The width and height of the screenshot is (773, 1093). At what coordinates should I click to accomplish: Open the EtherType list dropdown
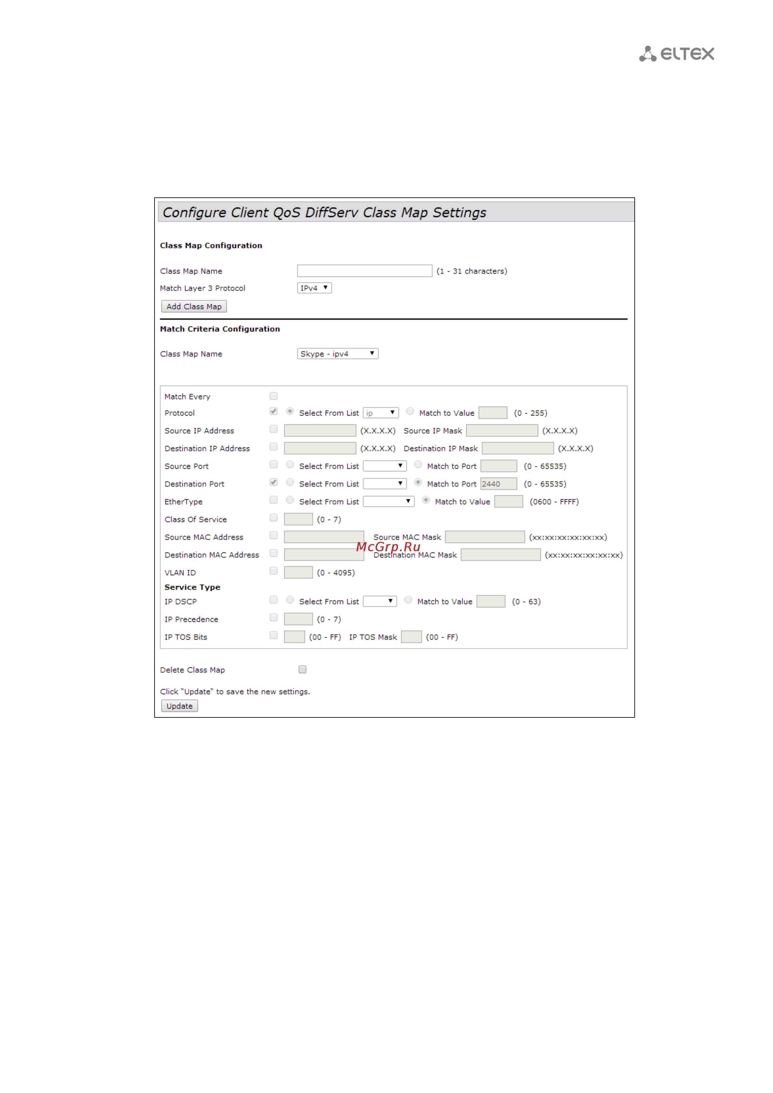(x=389, y=501)
